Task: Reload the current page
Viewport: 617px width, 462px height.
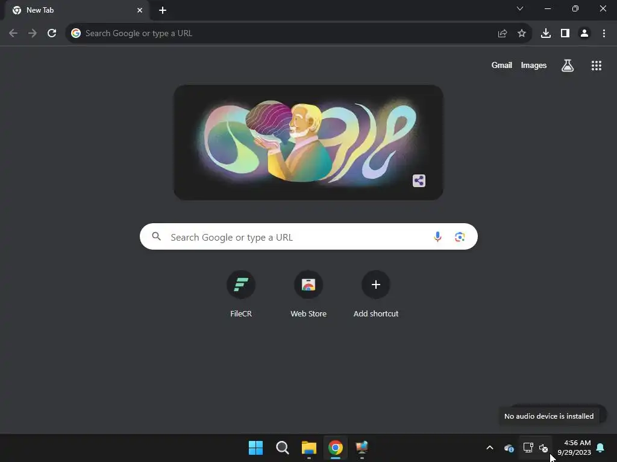Action: coord(52,34)
